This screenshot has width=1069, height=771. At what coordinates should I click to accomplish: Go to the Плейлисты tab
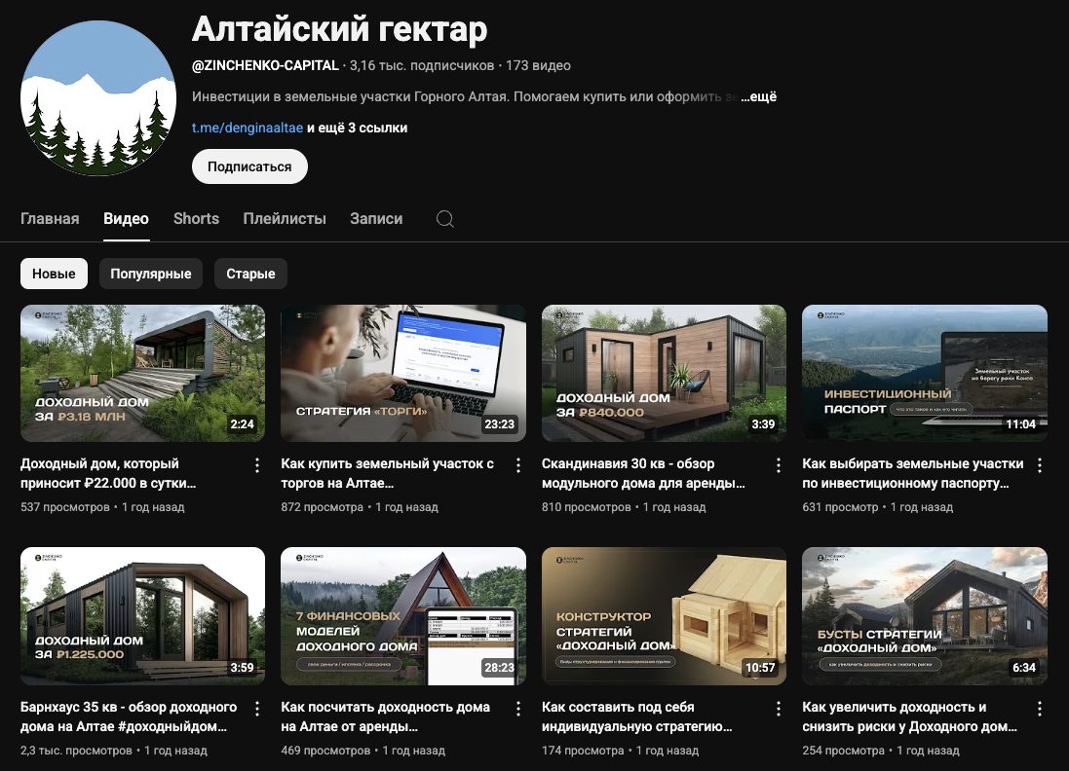[x=285, y=219]
